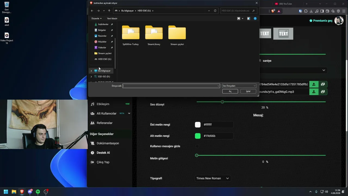Show hidden system tray icons
The width and height of the screenshot is (348, 196).
click(x=310, y=192)
